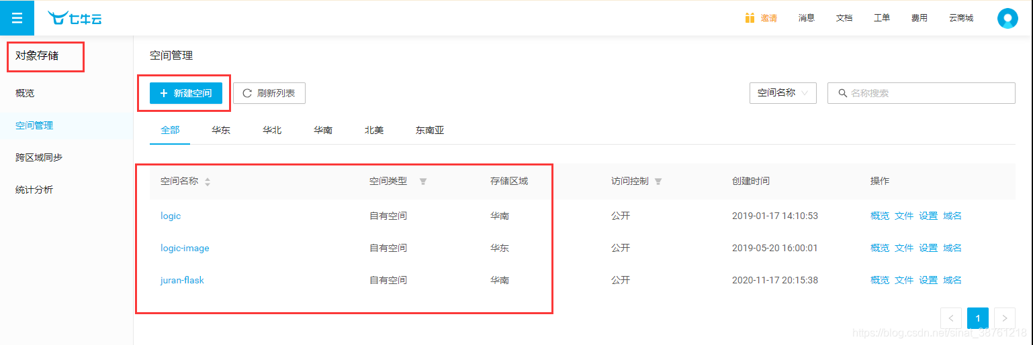The image size is (1033, 345).
Task: Click 文件 in the juran-flask row
Action: click(x=904, y=280)
